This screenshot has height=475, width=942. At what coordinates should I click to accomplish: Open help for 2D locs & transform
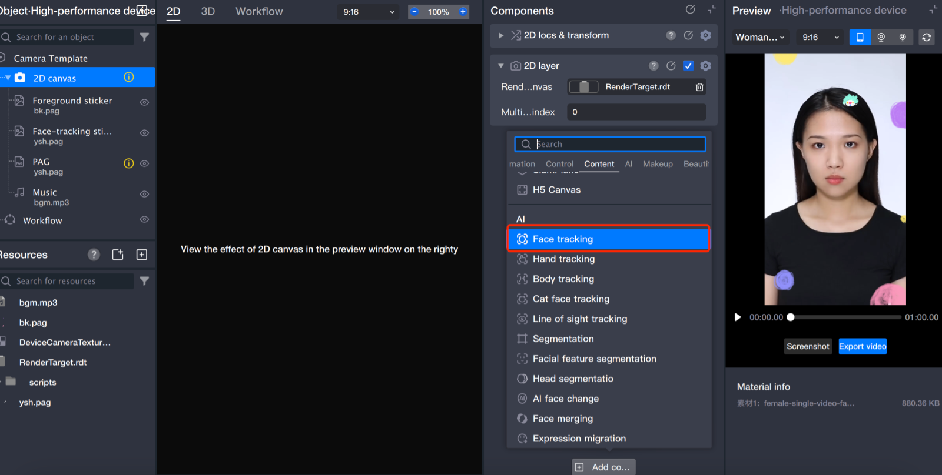(671, 35)
